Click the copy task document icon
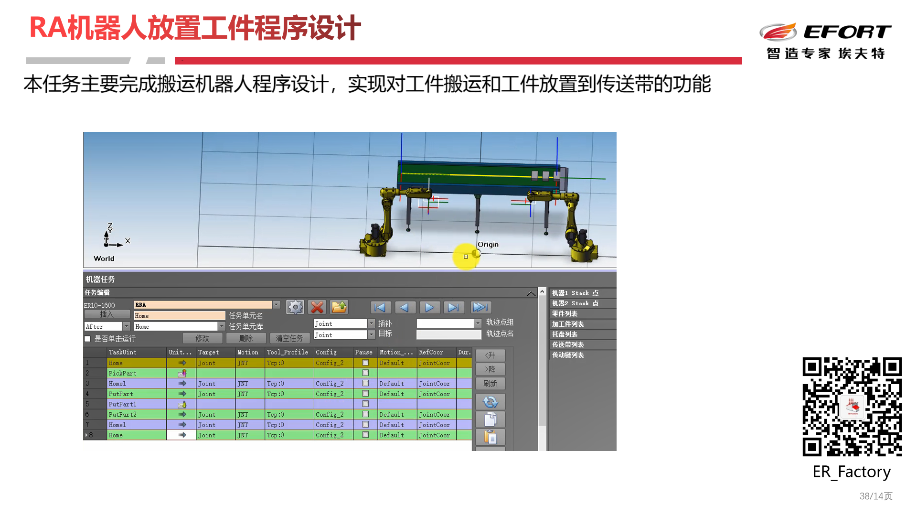 (x=490, y=419)
